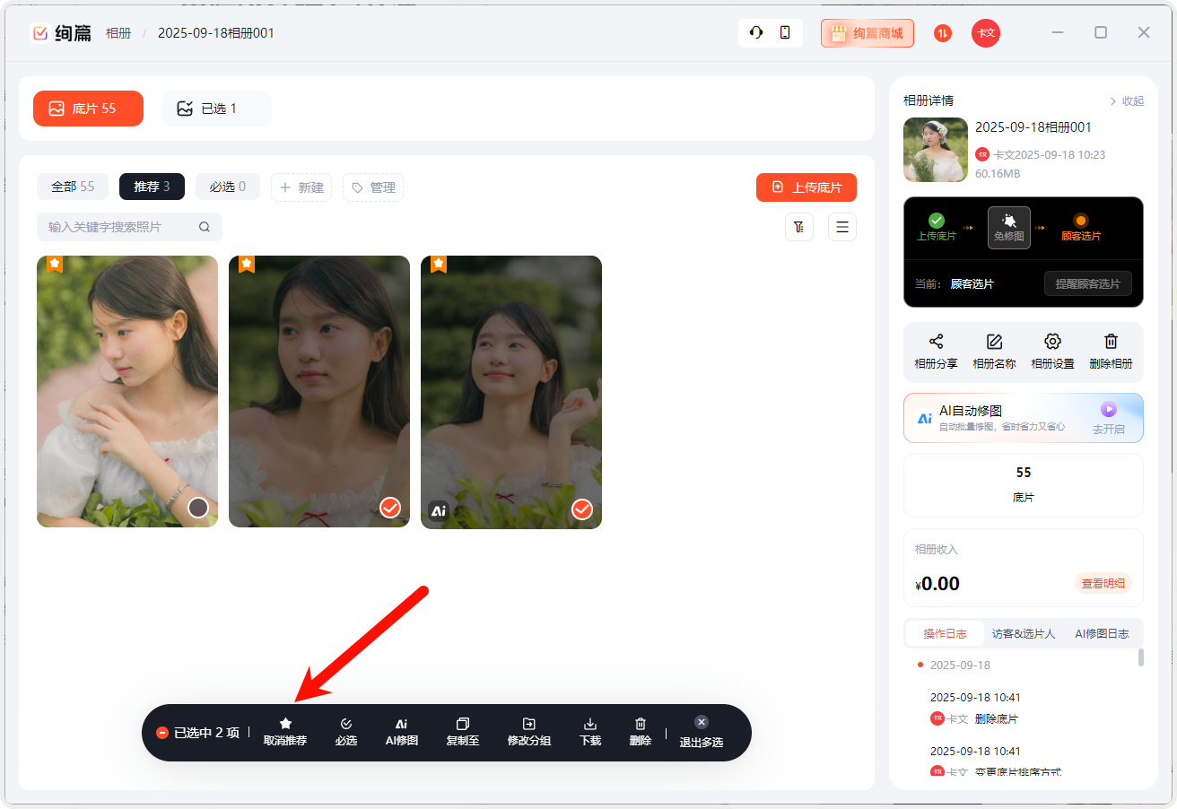Open 相册分享 share icon
Viewport: 1177px width, 809px height.
936,342
